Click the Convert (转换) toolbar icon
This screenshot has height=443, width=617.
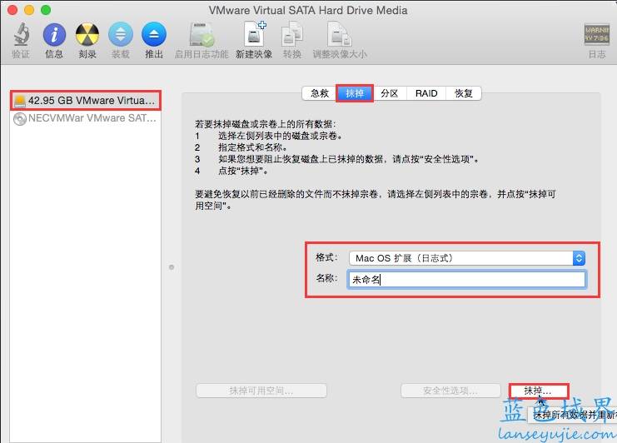292,35
